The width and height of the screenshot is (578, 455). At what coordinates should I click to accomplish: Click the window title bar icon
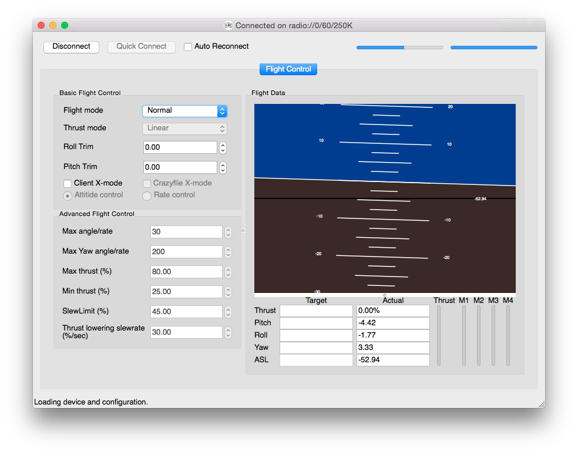pos(228,25)
